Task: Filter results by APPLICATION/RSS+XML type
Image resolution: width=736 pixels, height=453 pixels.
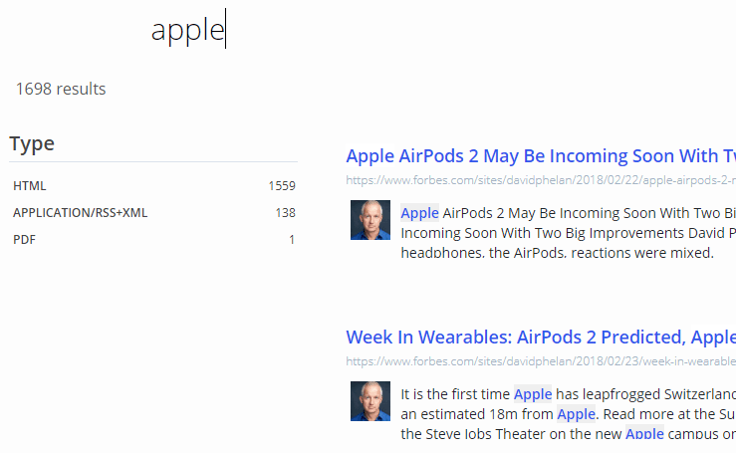Action: coord(80,213)
